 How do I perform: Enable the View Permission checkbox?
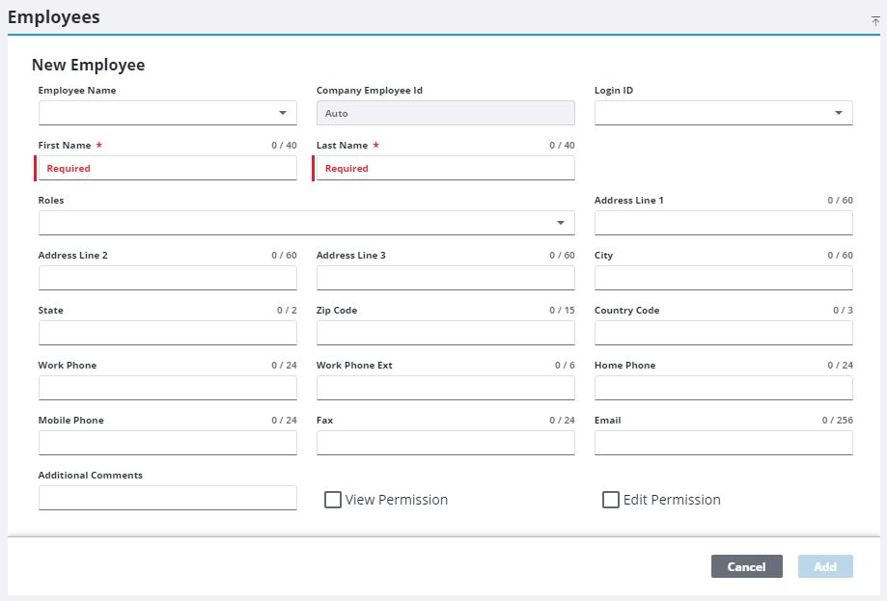333,500
